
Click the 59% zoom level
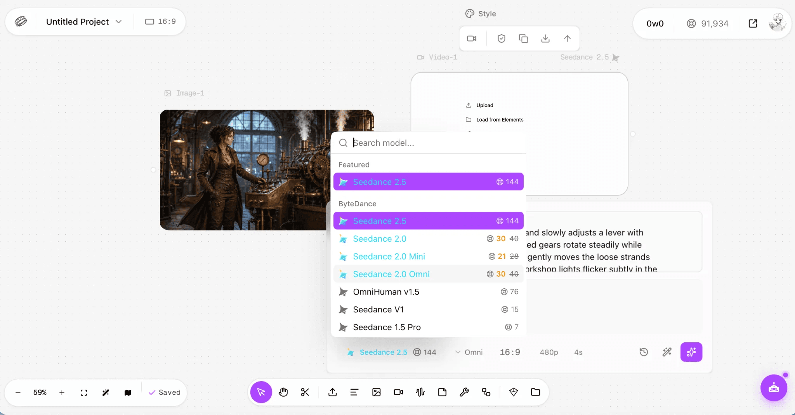(x=40, y=392)
